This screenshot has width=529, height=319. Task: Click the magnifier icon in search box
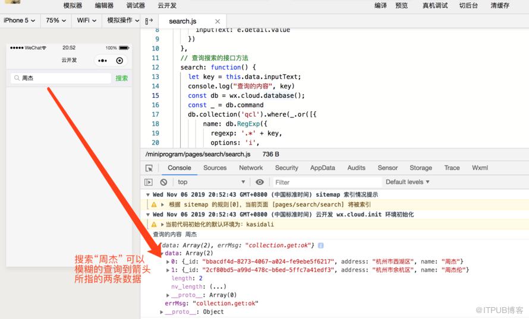point(17,78)
